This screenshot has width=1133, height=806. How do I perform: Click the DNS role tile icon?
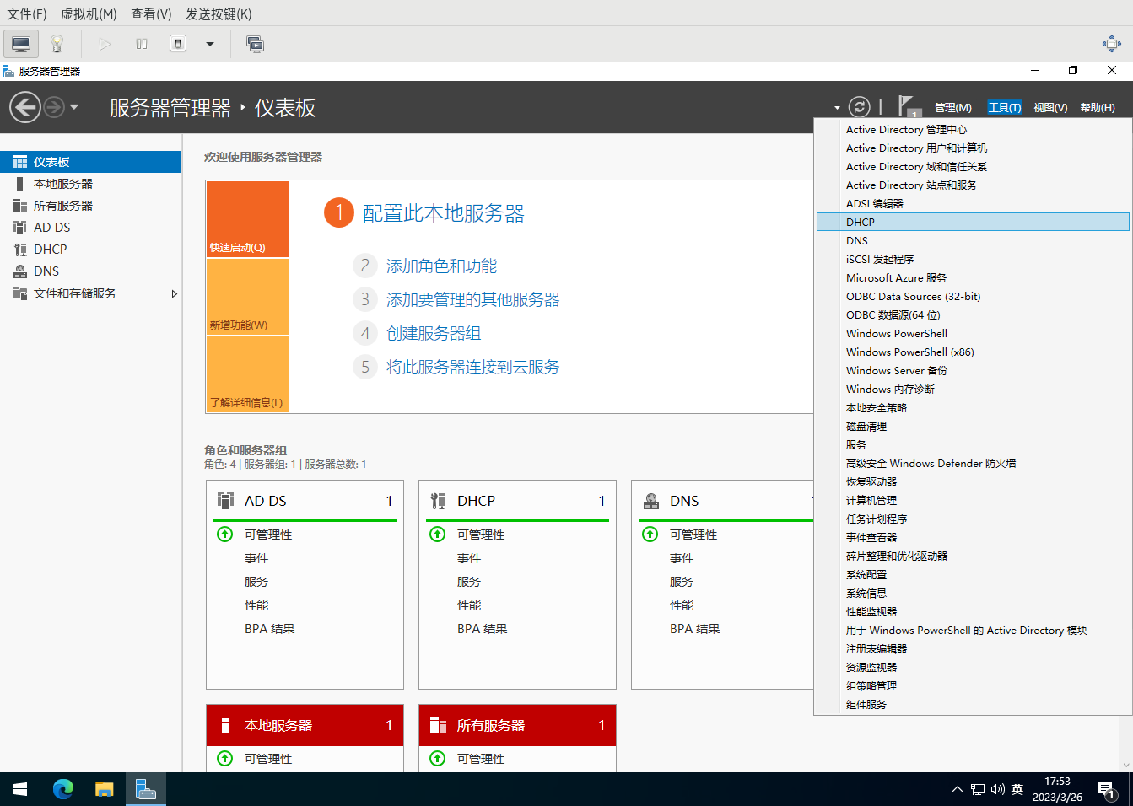(651, 501)
